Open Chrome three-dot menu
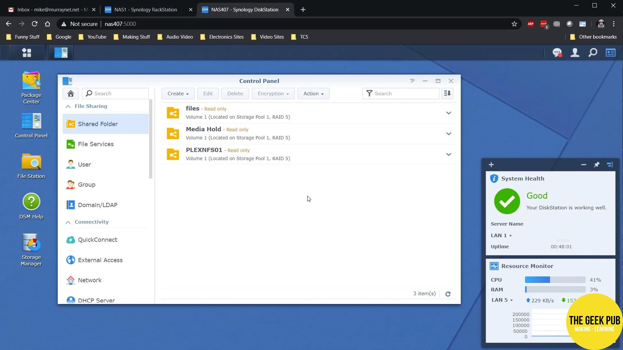 point(614,24)
